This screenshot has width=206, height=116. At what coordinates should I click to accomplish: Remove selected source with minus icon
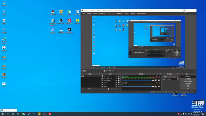pyautogui.click(x=106, y=89)
